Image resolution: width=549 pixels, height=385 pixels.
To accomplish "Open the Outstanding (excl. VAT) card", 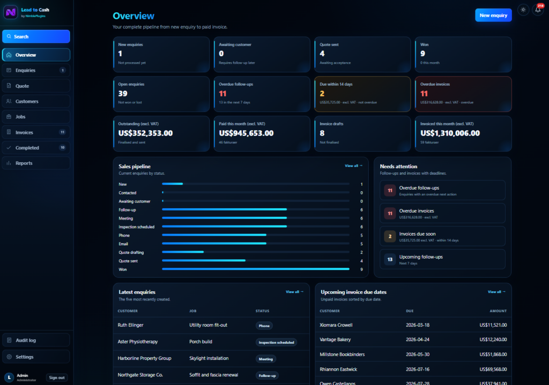I will tap(161, 133).
